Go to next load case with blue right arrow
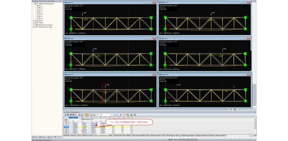This screenshot has height=141, width=288. pyautogui.click(x=117, y=115)
